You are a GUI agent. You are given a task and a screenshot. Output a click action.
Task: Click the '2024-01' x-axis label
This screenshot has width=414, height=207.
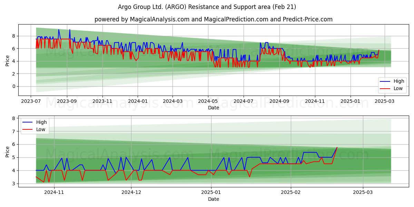[138, 101]
